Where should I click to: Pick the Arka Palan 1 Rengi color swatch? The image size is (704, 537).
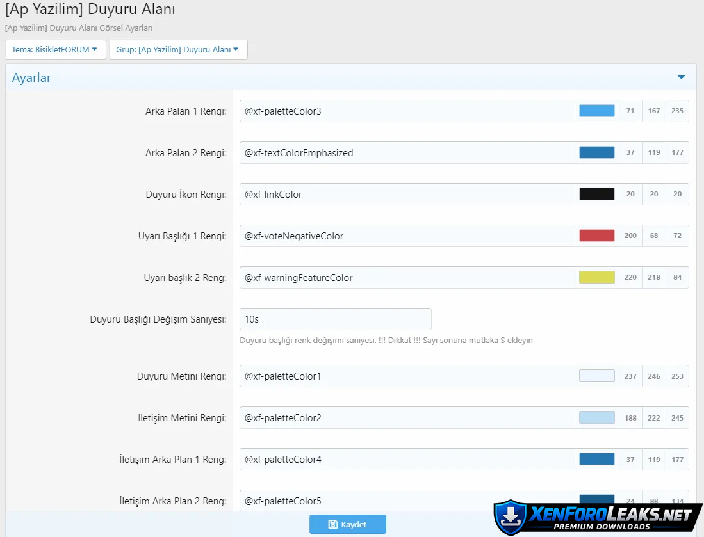[x=596, y=111]
